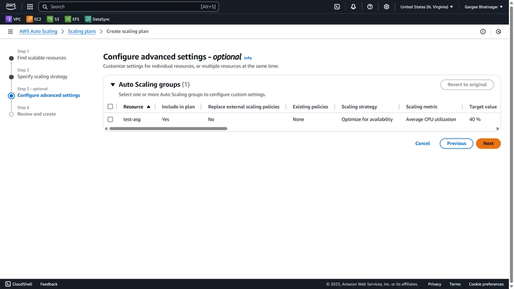Image resolution: width=514 pixels, height=289 pixels.
Task: Open the EC2 service shortcut
Action: pyautogui.click(x=34, y=19)
